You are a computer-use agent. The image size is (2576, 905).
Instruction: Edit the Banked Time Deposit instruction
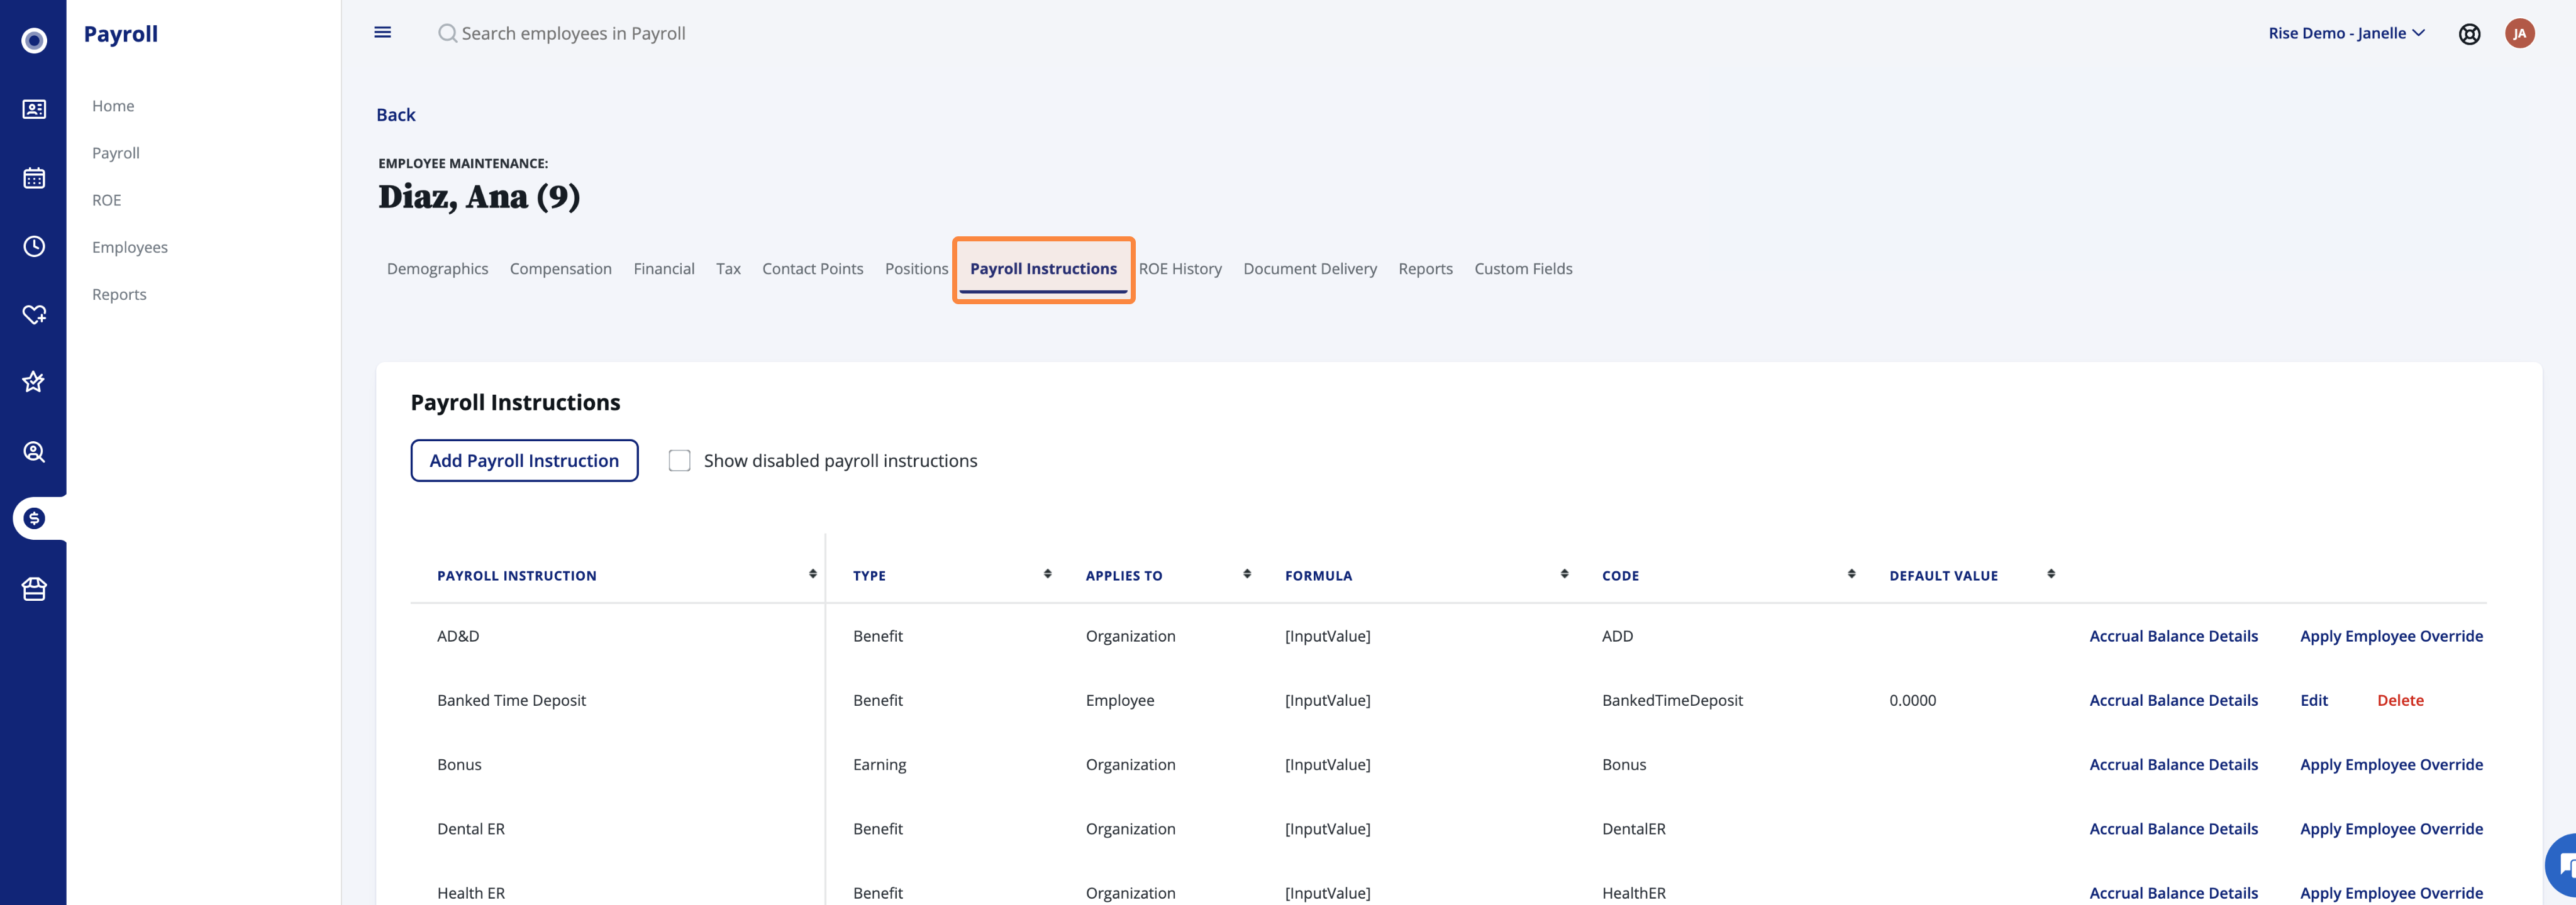pos(2314,700)
